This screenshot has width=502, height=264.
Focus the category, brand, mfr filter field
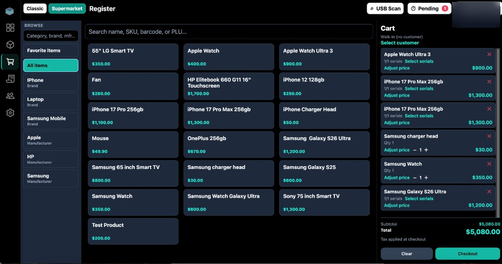point(50,36)
